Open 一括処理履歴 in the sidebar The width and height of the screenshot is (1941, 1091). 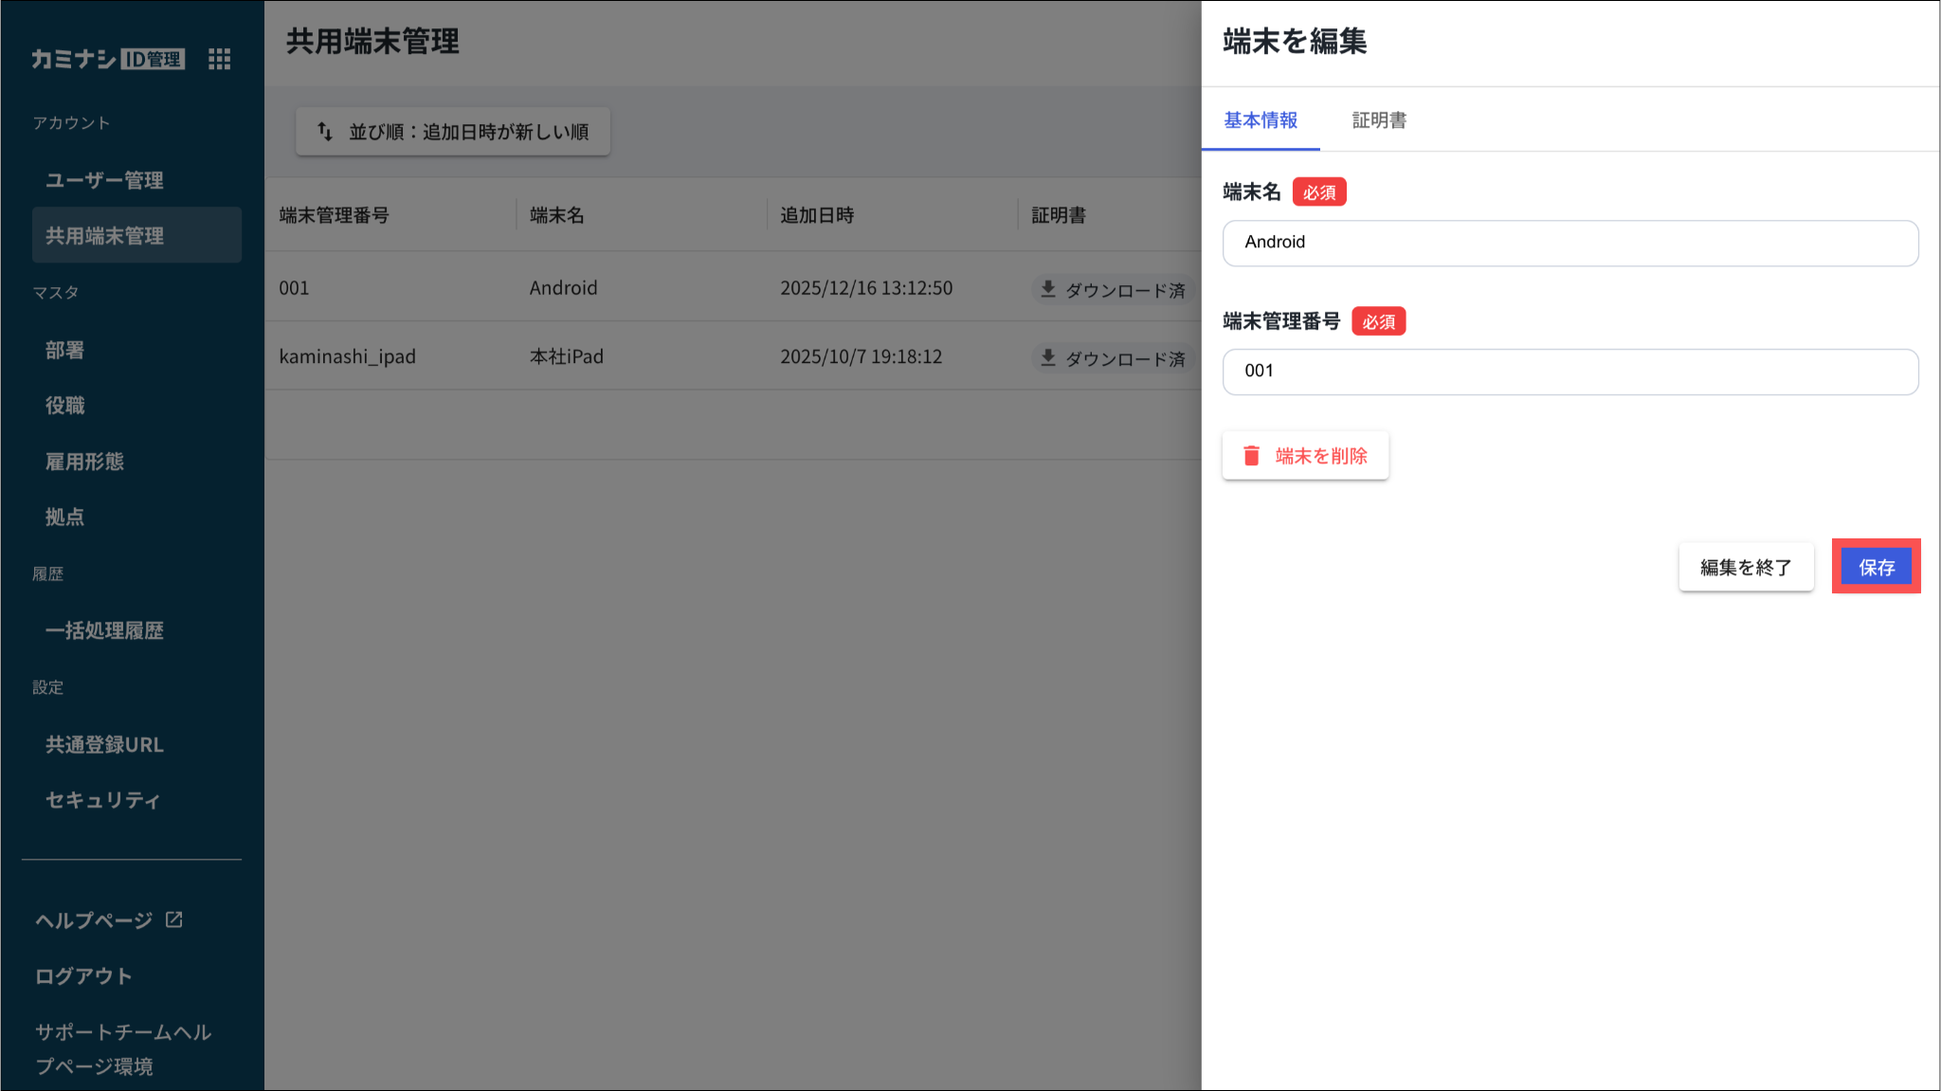[x=104, y=630]
